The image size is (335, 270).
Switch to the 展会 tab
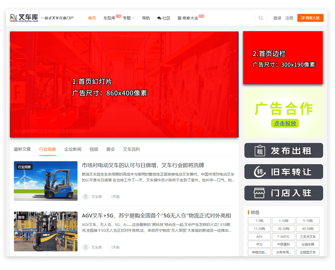point(111,149)
